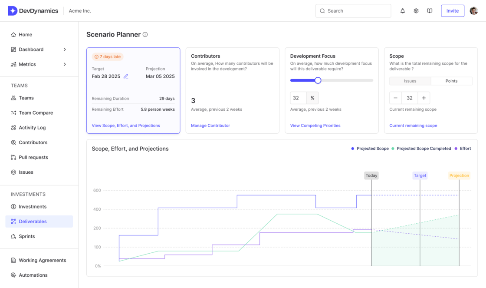Click the Contributors person icon

point(13,142)
